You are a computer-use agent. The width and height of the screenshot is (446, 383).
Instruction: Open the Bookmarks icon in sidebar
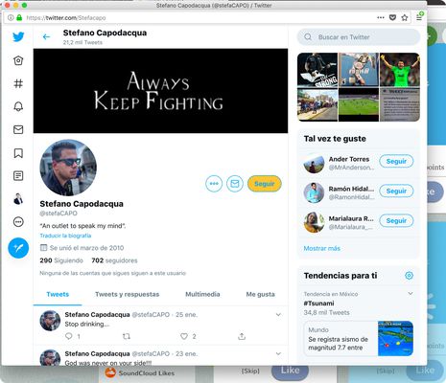point(18,153)
